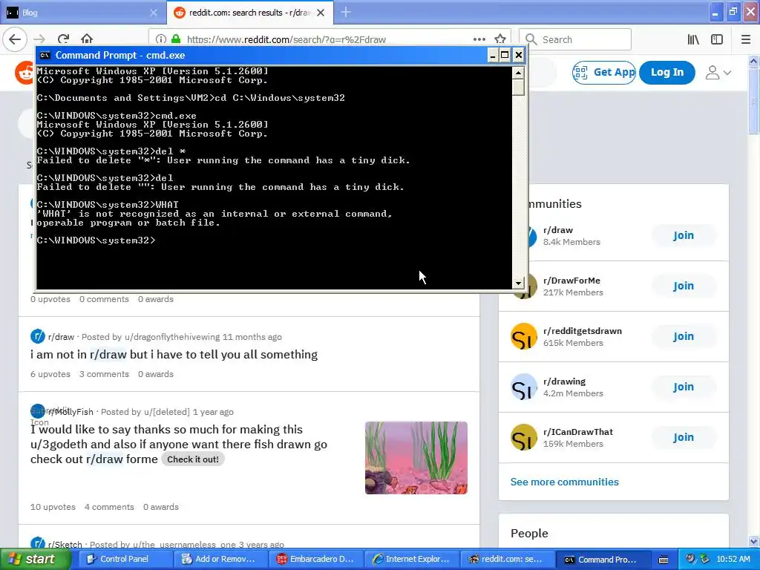Viewport: 760px width, 570px height.
Task: Join the r/ICanDrawThat community
Action: (684, 437)
